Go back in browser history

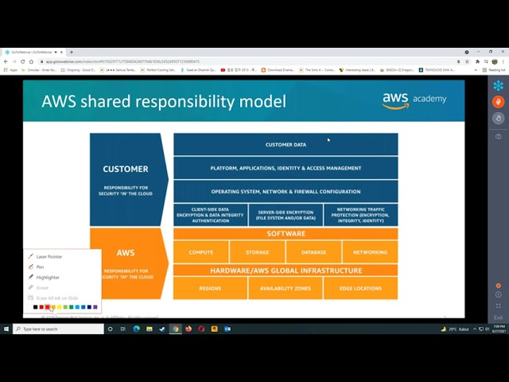pos(6,61)
